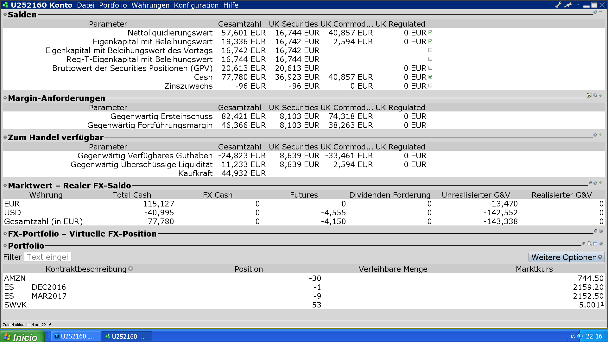Click the calendar icon in Portfolio header
Image resolution: width=608 pixels, height=342 pixels.
(x=590, y=244)
